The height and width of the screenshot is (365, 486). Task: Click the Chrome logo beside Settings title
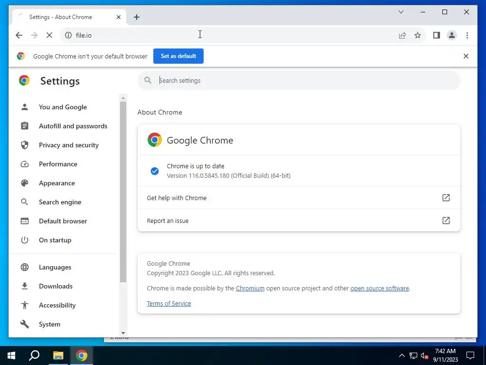click(24, 81)
